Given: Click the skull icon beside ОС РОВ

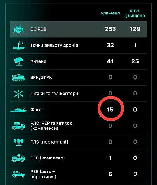Looking at the screenshot, I should pyautogui.click(x=18, y=29).
